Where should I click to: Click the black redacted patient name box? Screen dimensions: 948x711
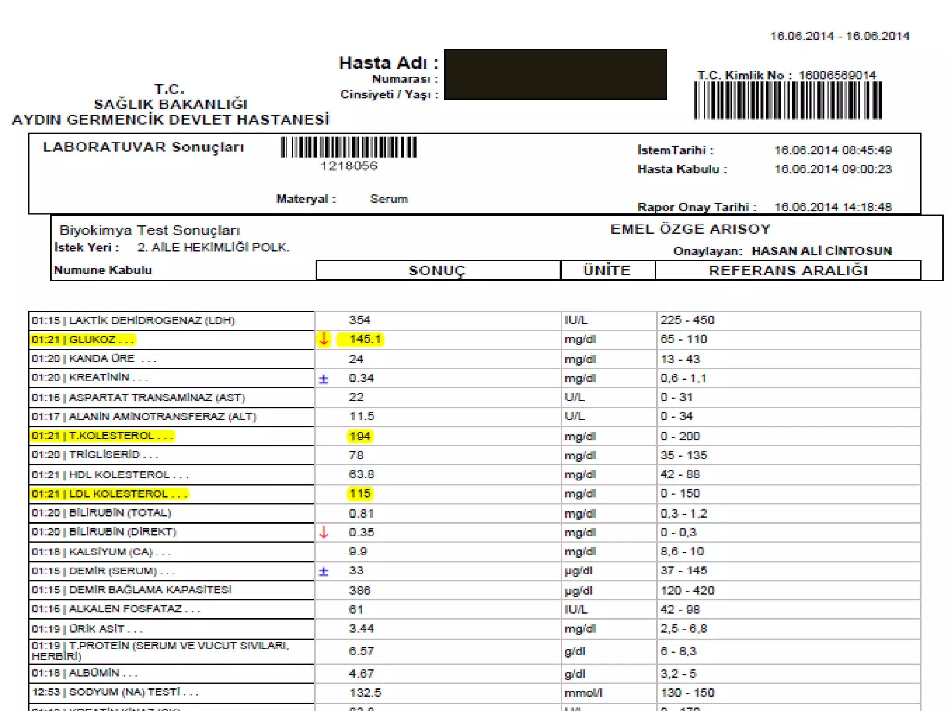pyautogui.click(x=555, y=74)
